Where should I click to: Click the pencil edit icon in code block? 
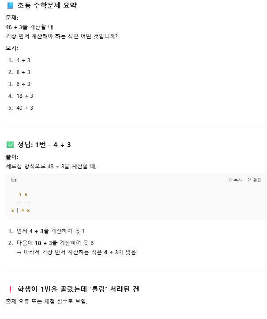point(249,180)
